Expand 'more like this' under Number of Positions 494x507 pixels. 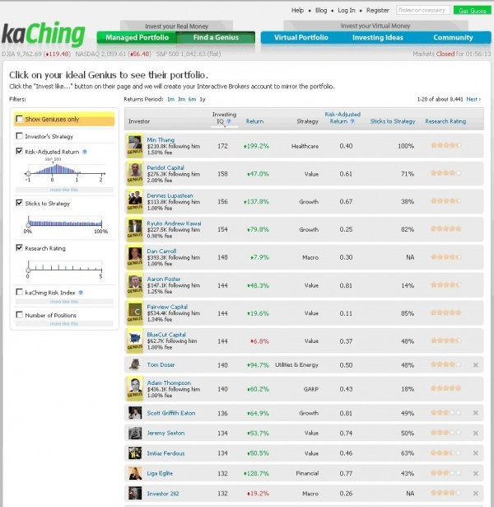(x=64, y=324)
